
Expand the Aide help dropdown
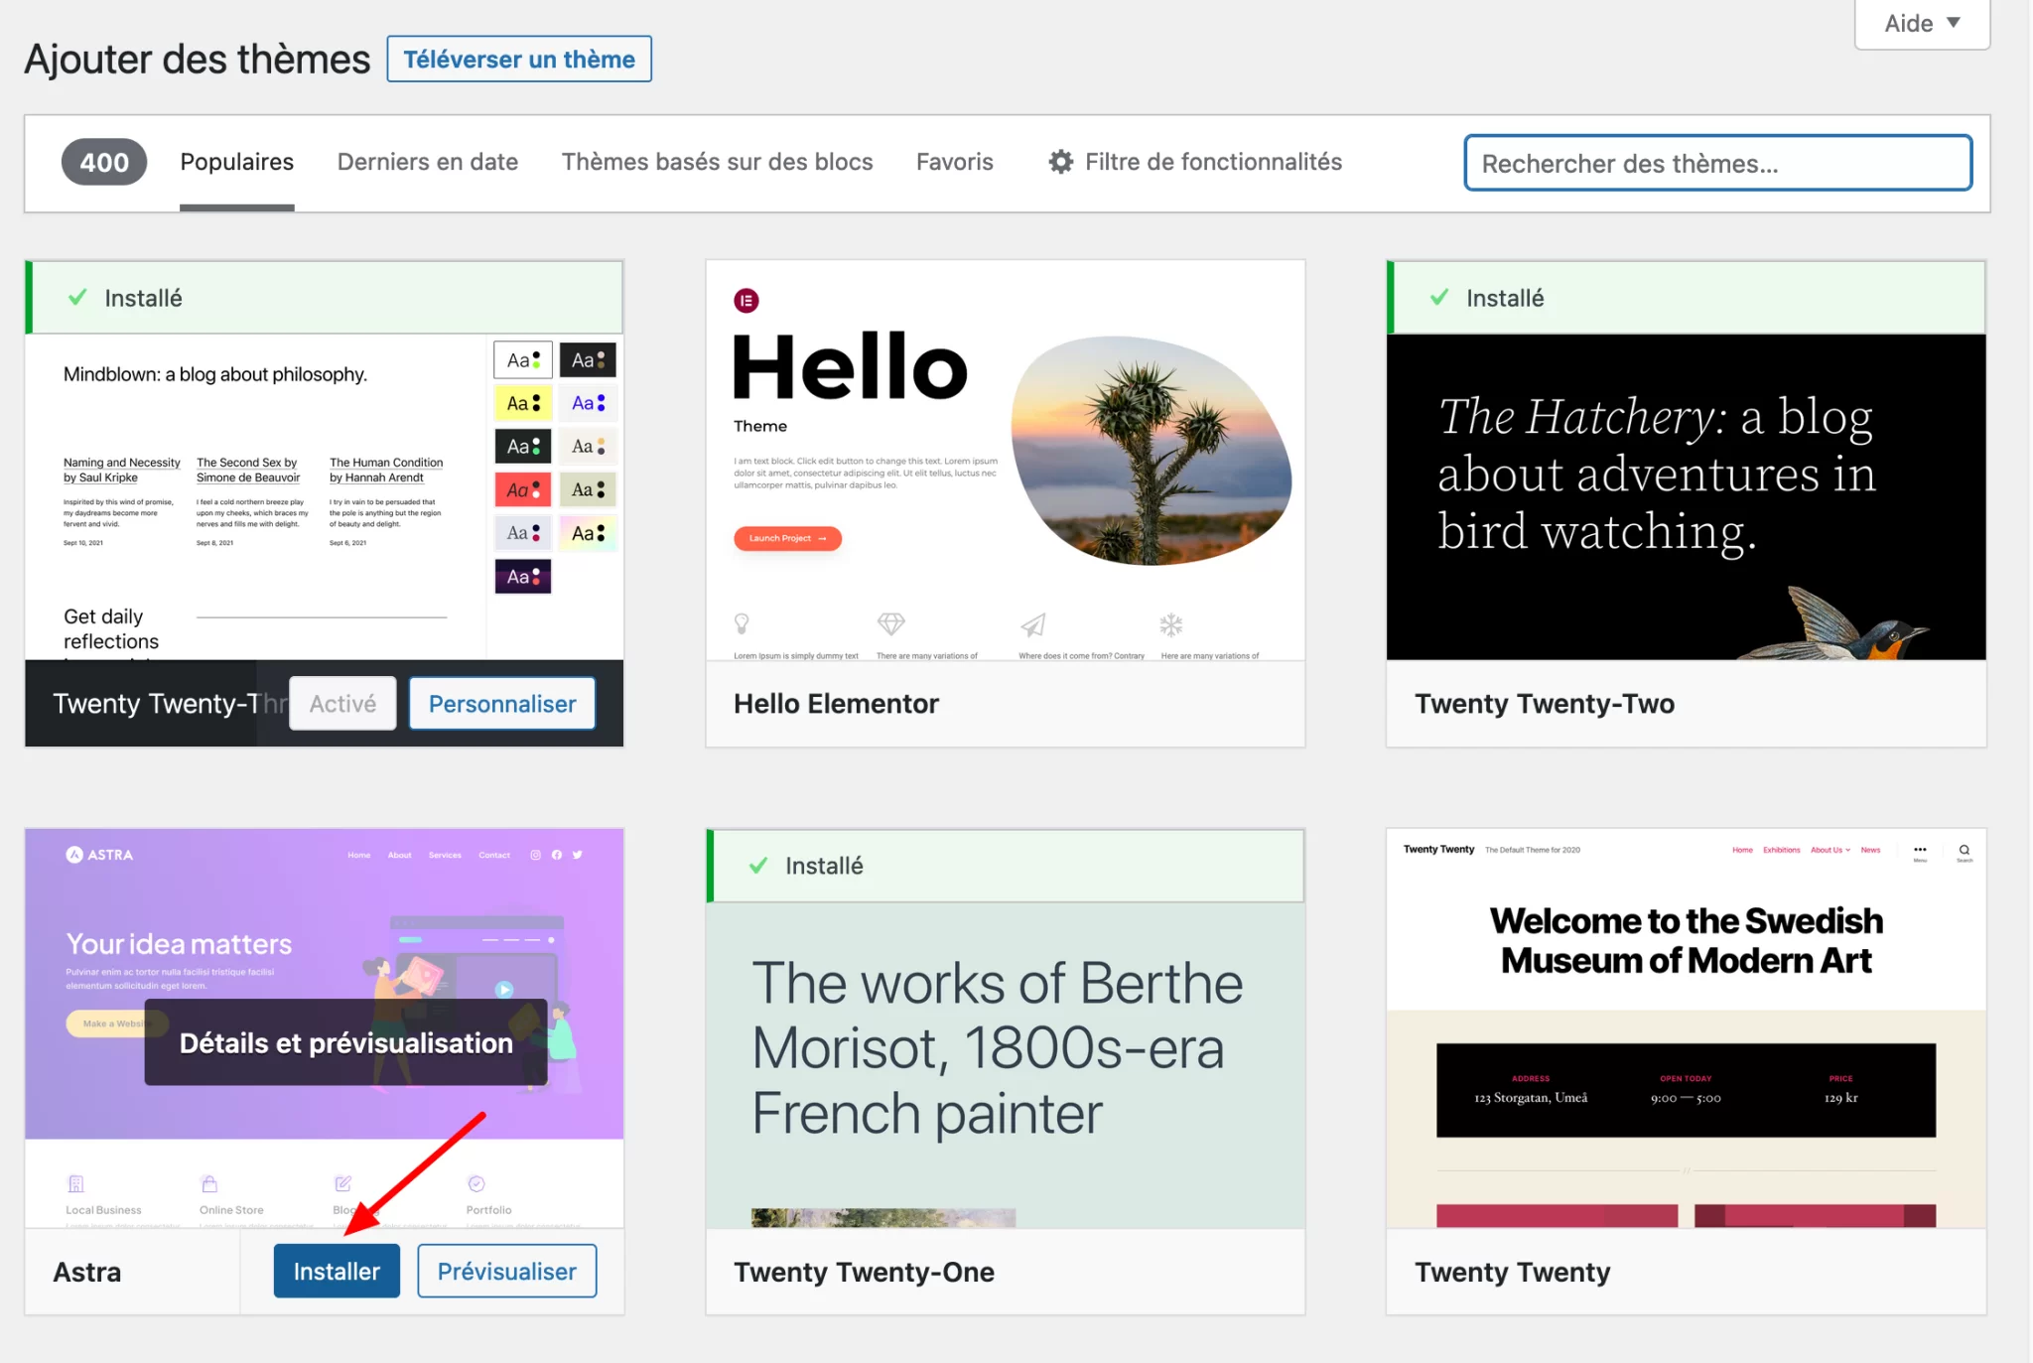point(1922,23)
